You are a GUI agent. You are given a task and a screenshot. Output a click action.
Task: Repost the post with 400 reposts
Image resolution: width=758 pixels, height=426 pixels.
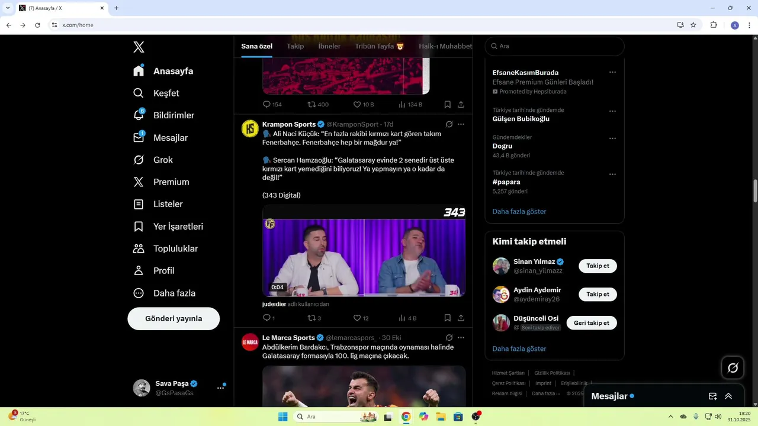coord(318,104)
